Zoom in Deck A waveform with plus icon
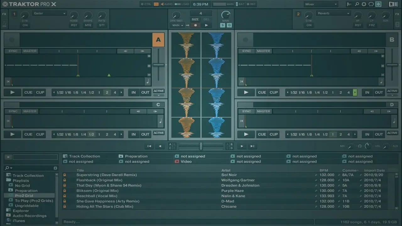The image size is (402, 226). [x=149, y=56]
